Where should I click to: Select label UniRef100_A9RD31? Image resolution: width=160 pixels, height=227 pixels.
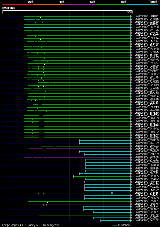click(146, 201)
